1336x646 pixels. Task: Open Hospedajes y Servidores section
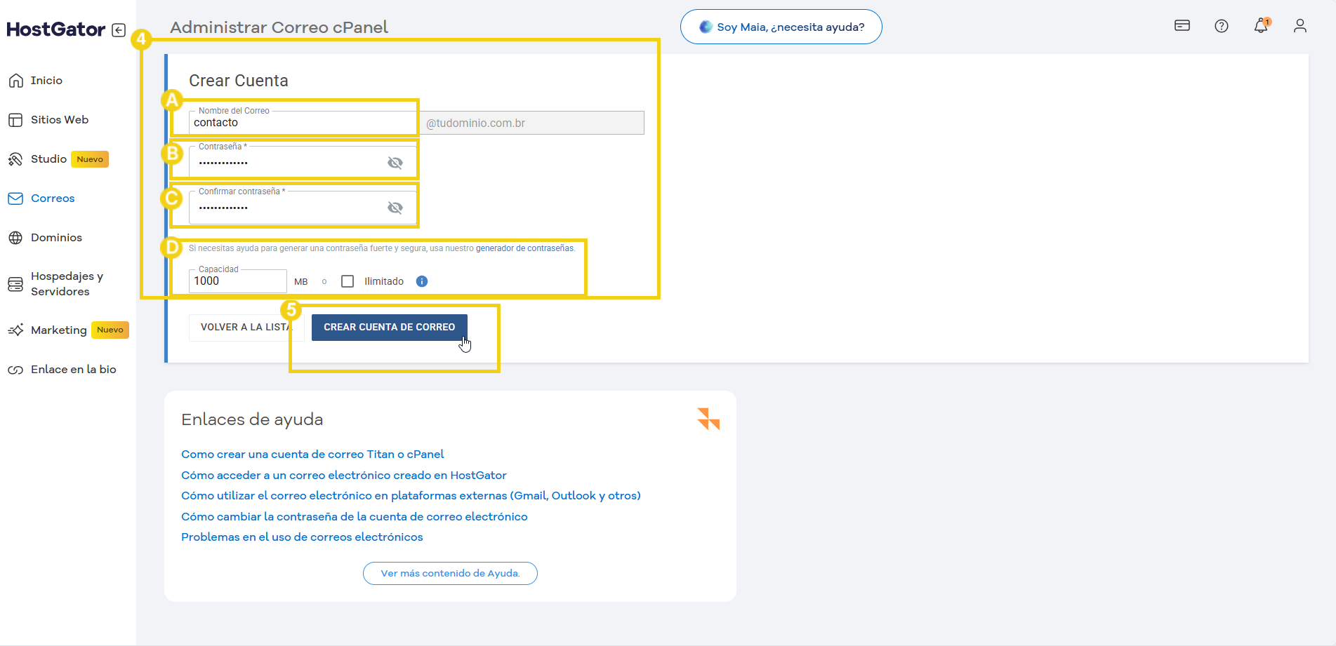tap(67, 284)
